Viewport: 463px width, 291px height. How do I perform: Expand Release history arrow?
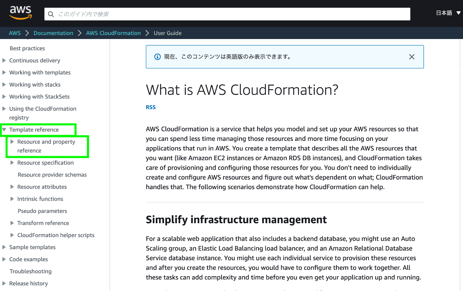click(x=4, y=283)
